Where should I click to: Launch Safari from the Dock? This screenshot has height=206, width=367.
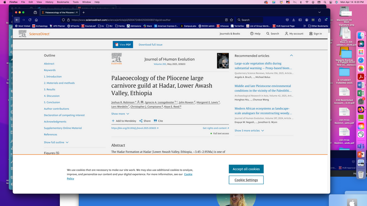tap(361, 60)
